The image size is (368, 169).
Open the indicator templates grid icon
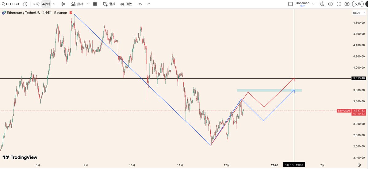point(95,4)
